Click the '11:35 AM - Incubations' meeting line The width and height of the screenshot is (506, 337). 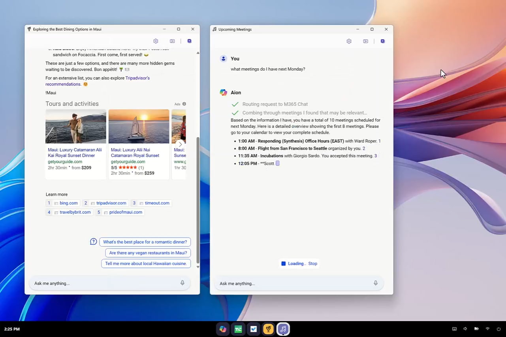coord(308,156)
